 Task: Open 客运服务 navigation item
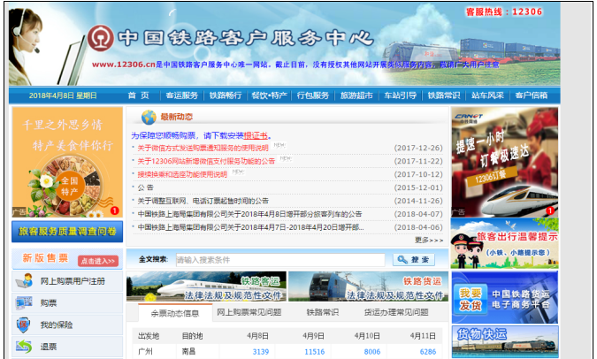tap(182, 95)
